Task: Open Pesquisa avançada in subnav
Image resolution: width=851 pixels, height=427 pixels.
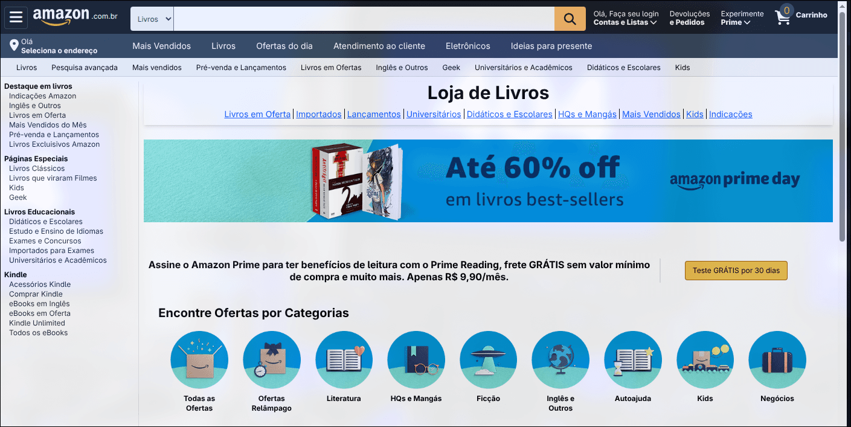Action: [x=85, y=68]
